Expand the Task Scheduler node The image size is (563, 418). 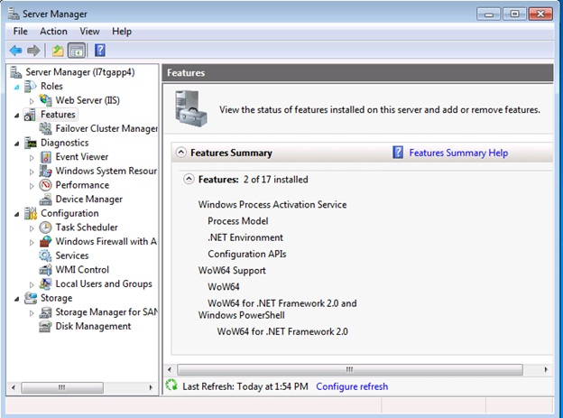(32, 228)
